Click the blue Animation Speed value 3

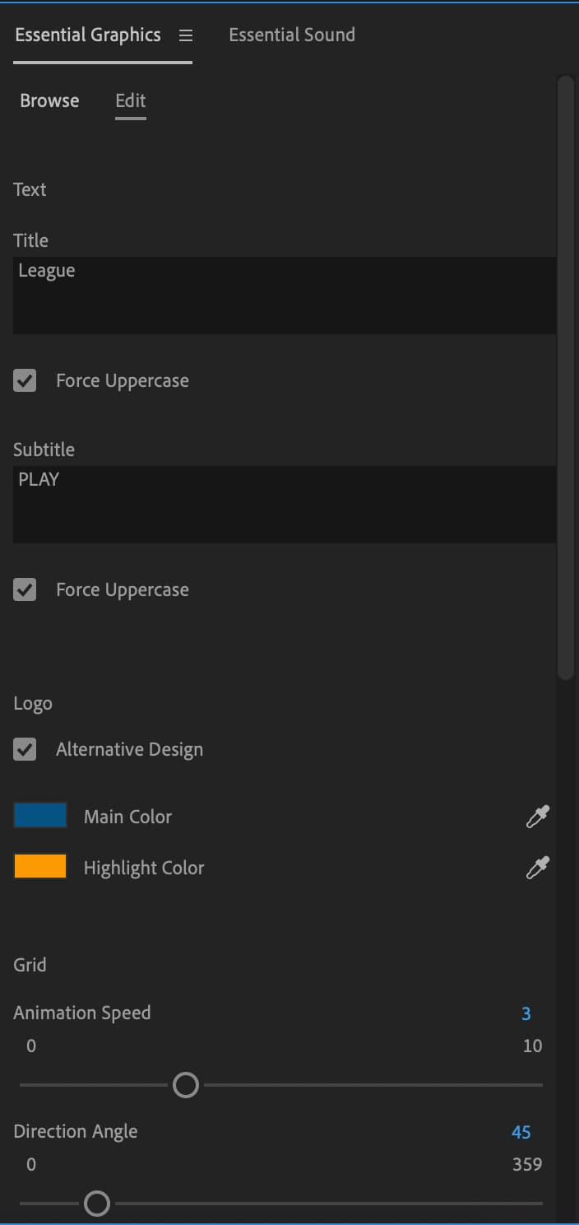click(x=526, y=1013)
